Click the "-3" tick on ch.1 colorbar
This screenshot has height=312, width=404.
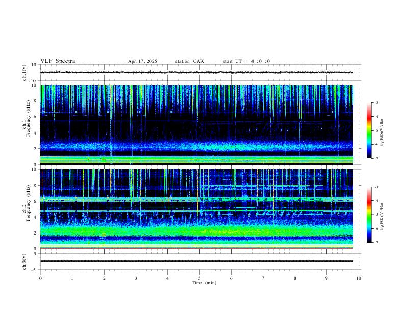point(376,102)
